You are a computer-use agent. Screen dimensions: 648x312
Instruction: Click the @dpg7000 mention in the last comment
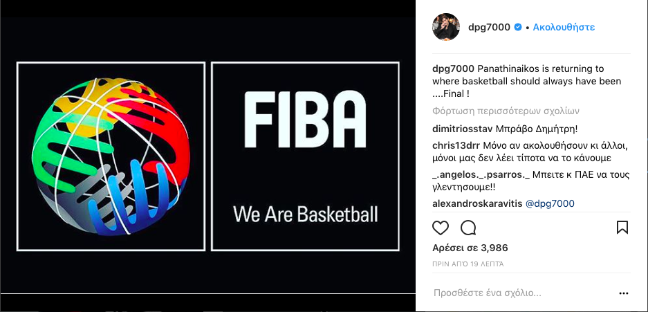[x=550, y=203]
